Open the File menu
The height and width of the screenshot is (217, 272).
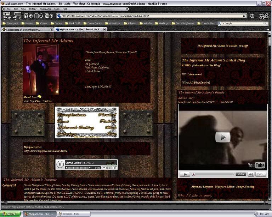pos(8,9)
